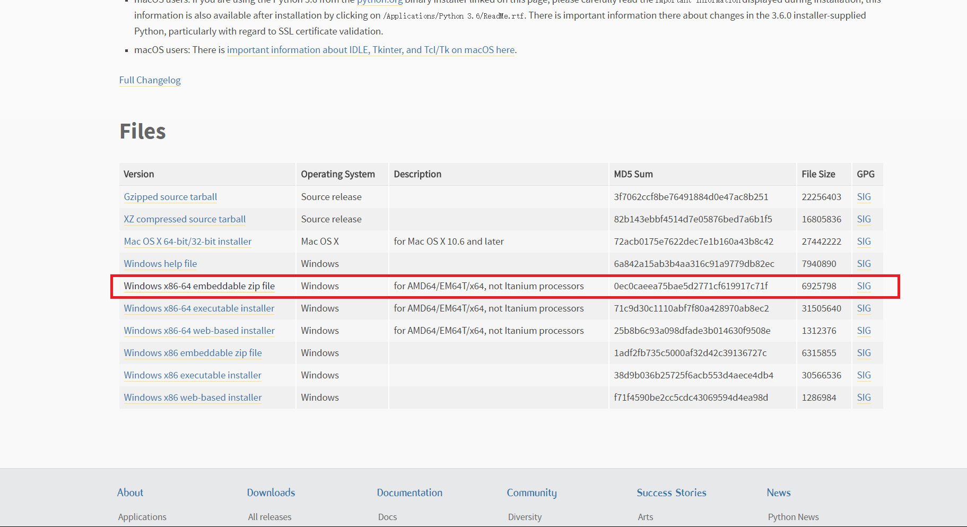Open SIG for XZ compressed source tarball
The height and width of the screenshot is (527, 967).
pyautogui.click(x=864, y=219)
